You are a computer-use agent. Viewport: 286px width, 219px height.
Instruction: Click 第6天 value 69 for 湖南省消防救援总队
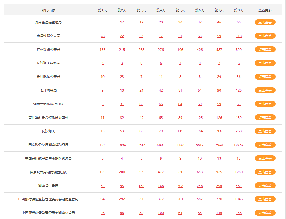point(200,104)
